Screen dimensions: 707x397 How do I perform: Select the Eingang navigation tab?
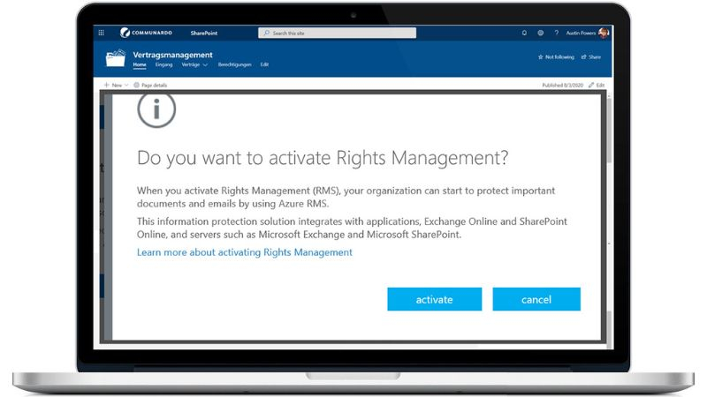pos(163,64)
